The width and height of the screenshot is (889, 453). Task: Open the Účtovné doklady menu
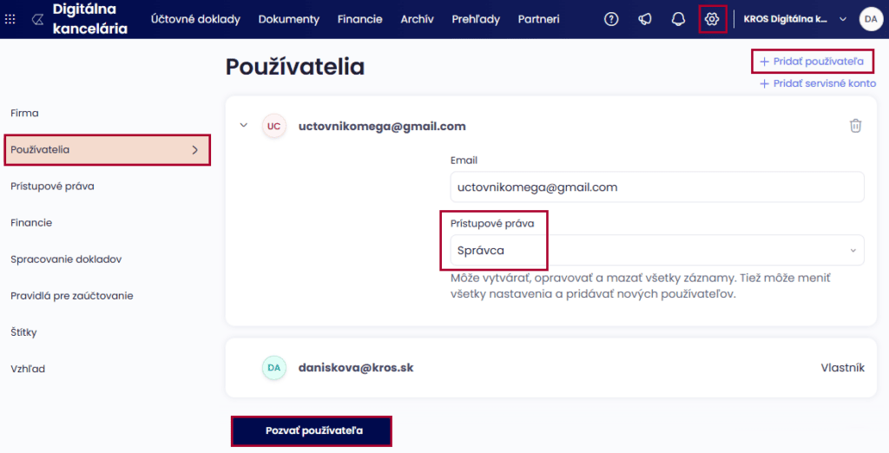tap(195, 19)
